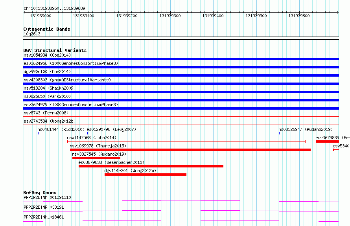The image size is (350, 226).
Task: Open the esv3679838 (Besenbacher2015) red bar
Action: point(151,166)
